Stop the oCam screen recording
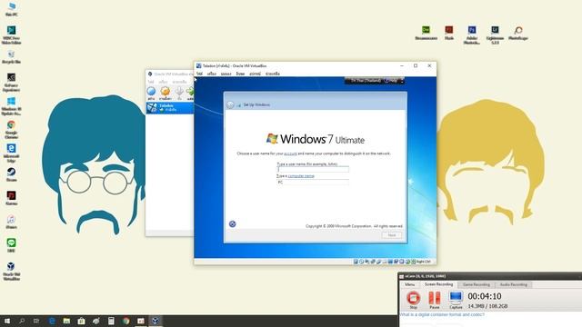 click(413, 300)
